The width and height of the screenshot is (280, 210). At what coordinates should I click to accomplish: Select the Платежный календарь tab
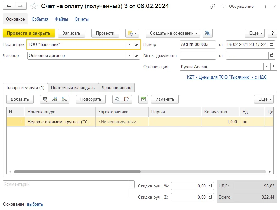[73, 88]
